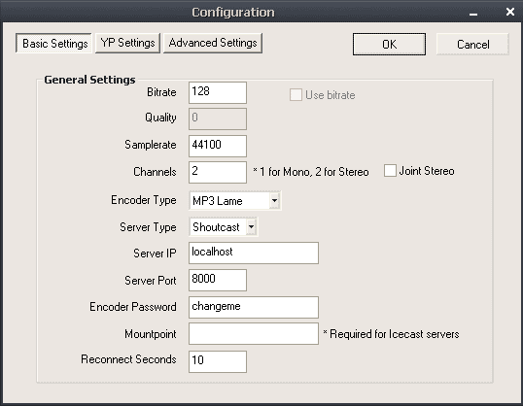523x406 pixels.
Task: Open the Advanced Settings tab
Action: (x=213, y=43)
